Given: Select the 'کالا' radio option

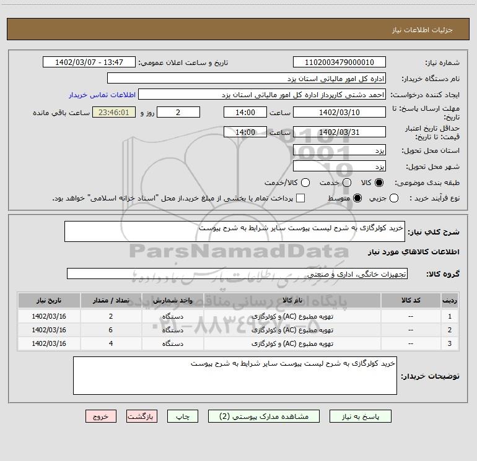Looking at the screenshot, I should pyautogui.click(x=379, y=183).
